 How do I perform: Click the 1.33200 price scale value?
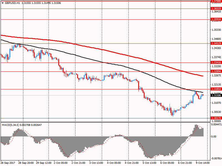[x=216, y=66]
